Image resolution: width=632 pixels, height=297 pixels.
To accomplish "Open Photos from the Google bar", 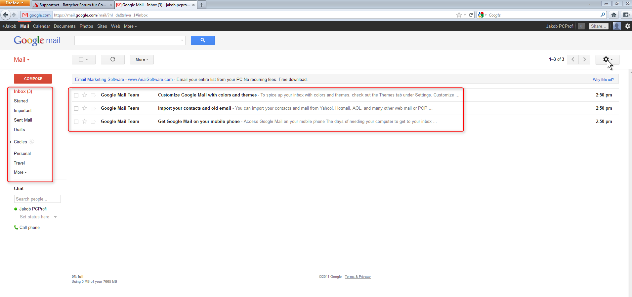I will pos(86,26).
